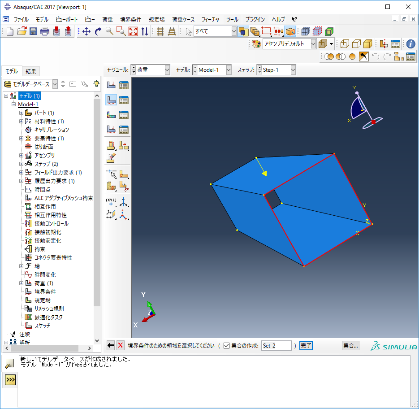This screenshot has height=409, width=419.
Task: Select 相互作用 in the model tree
Action: [45, 206]
